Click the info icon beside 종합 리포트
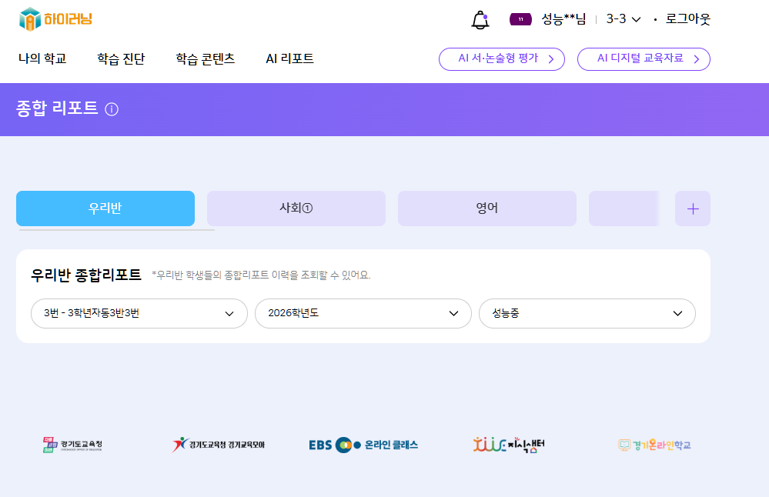769x497 pixels. (112, 109)
